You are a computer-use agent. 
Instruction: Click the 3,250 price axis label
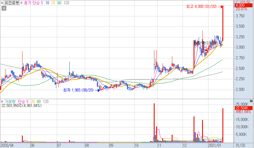tap(240, 37)
